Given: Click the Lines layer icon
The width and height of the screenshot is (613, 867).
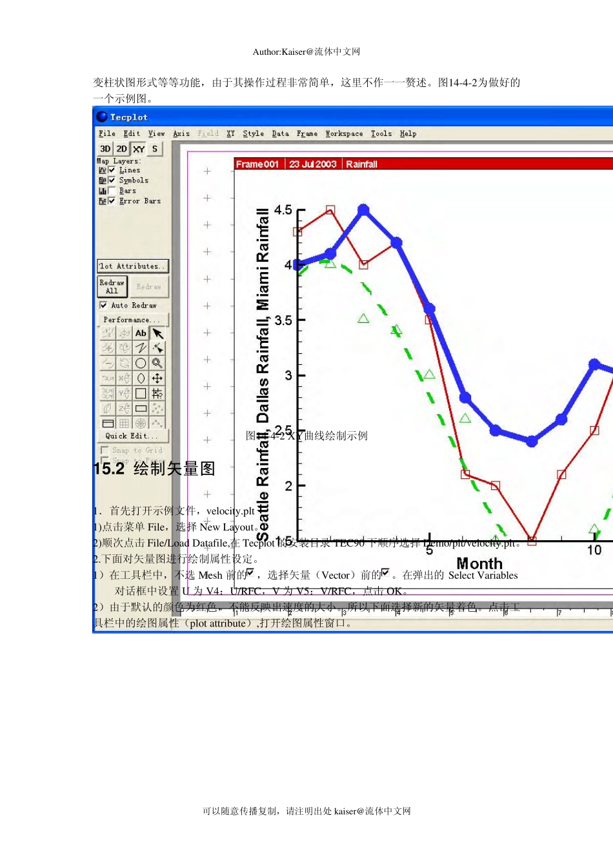Looking at the screenshot, I should pyautogui.click(x=102, y=170).
